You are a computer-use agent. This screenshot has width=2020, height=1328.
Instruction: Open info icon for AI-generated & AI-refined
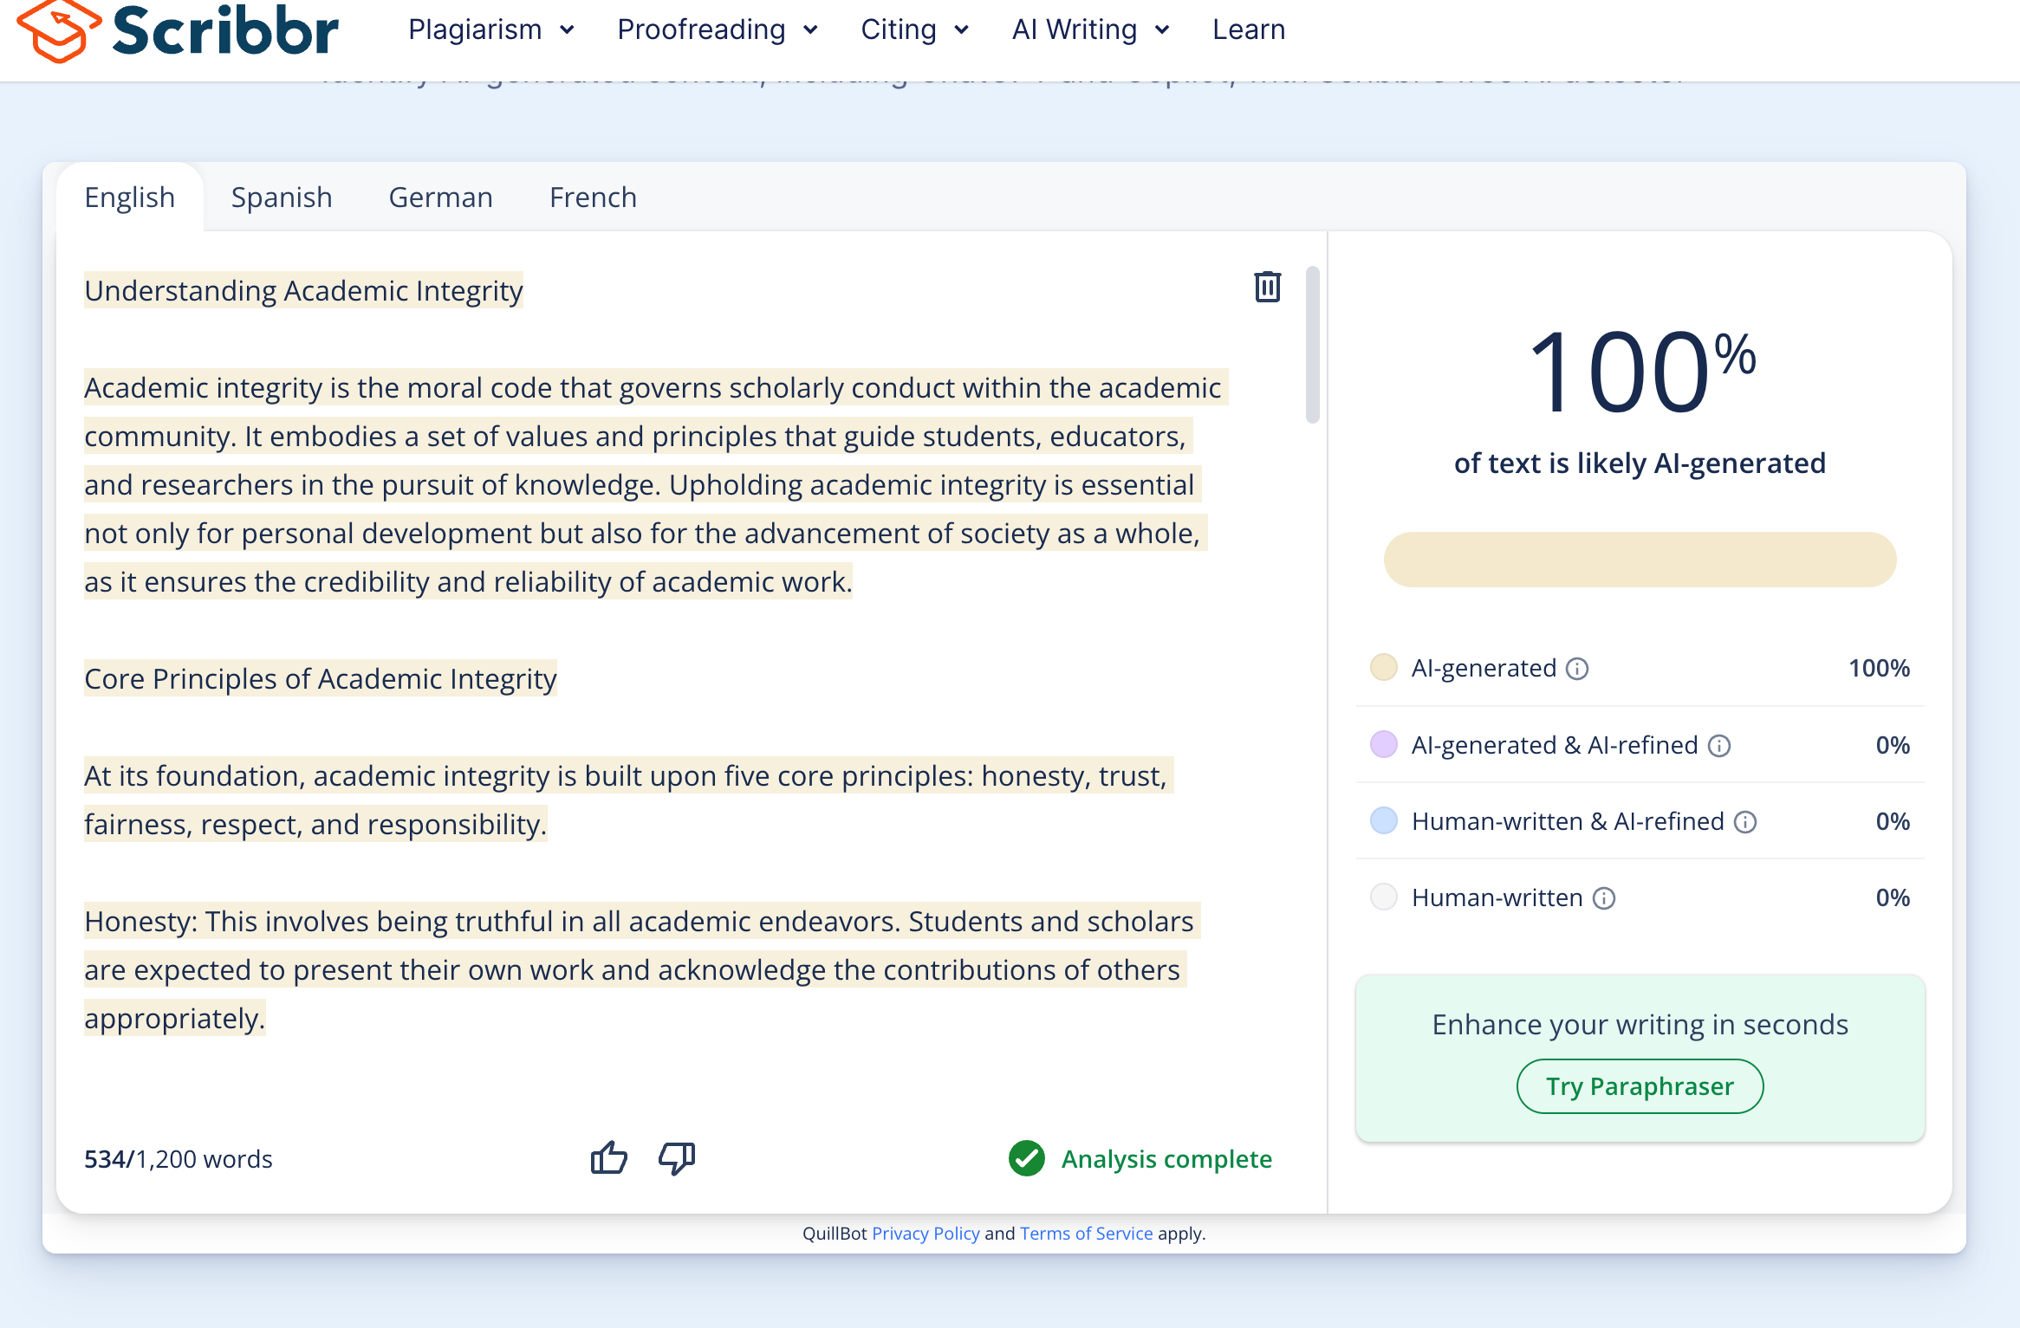pyautogui.click(x=1719, y=746)
